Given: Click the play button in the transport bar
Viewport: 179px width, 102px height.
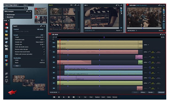Looking at the screenshot, I should 64,97.
